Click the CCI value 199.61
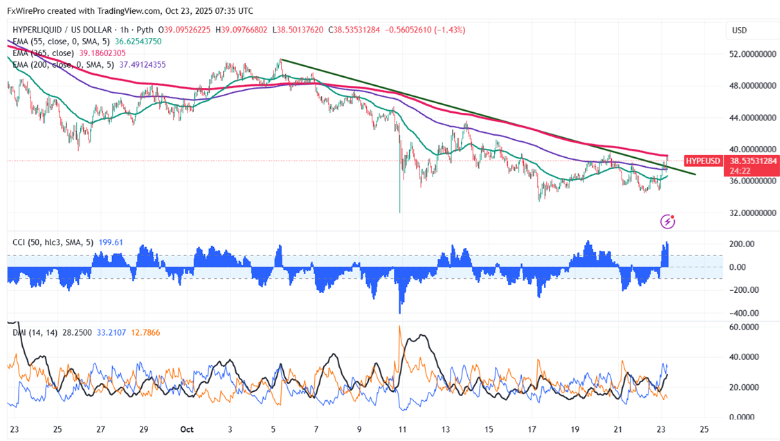 [x=111, y=242]
